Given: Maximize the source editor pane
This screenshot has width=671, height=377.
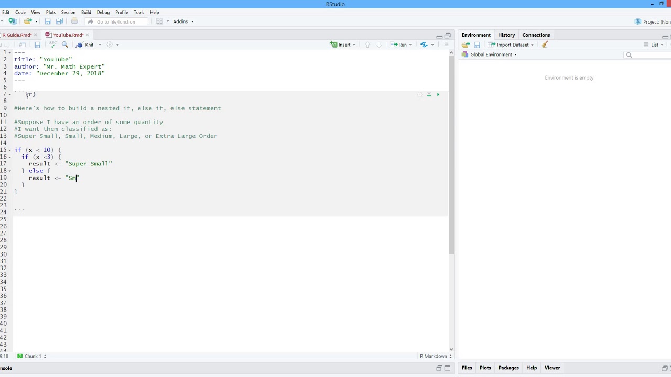Looking at the screenshot, I should click(448, 36).
